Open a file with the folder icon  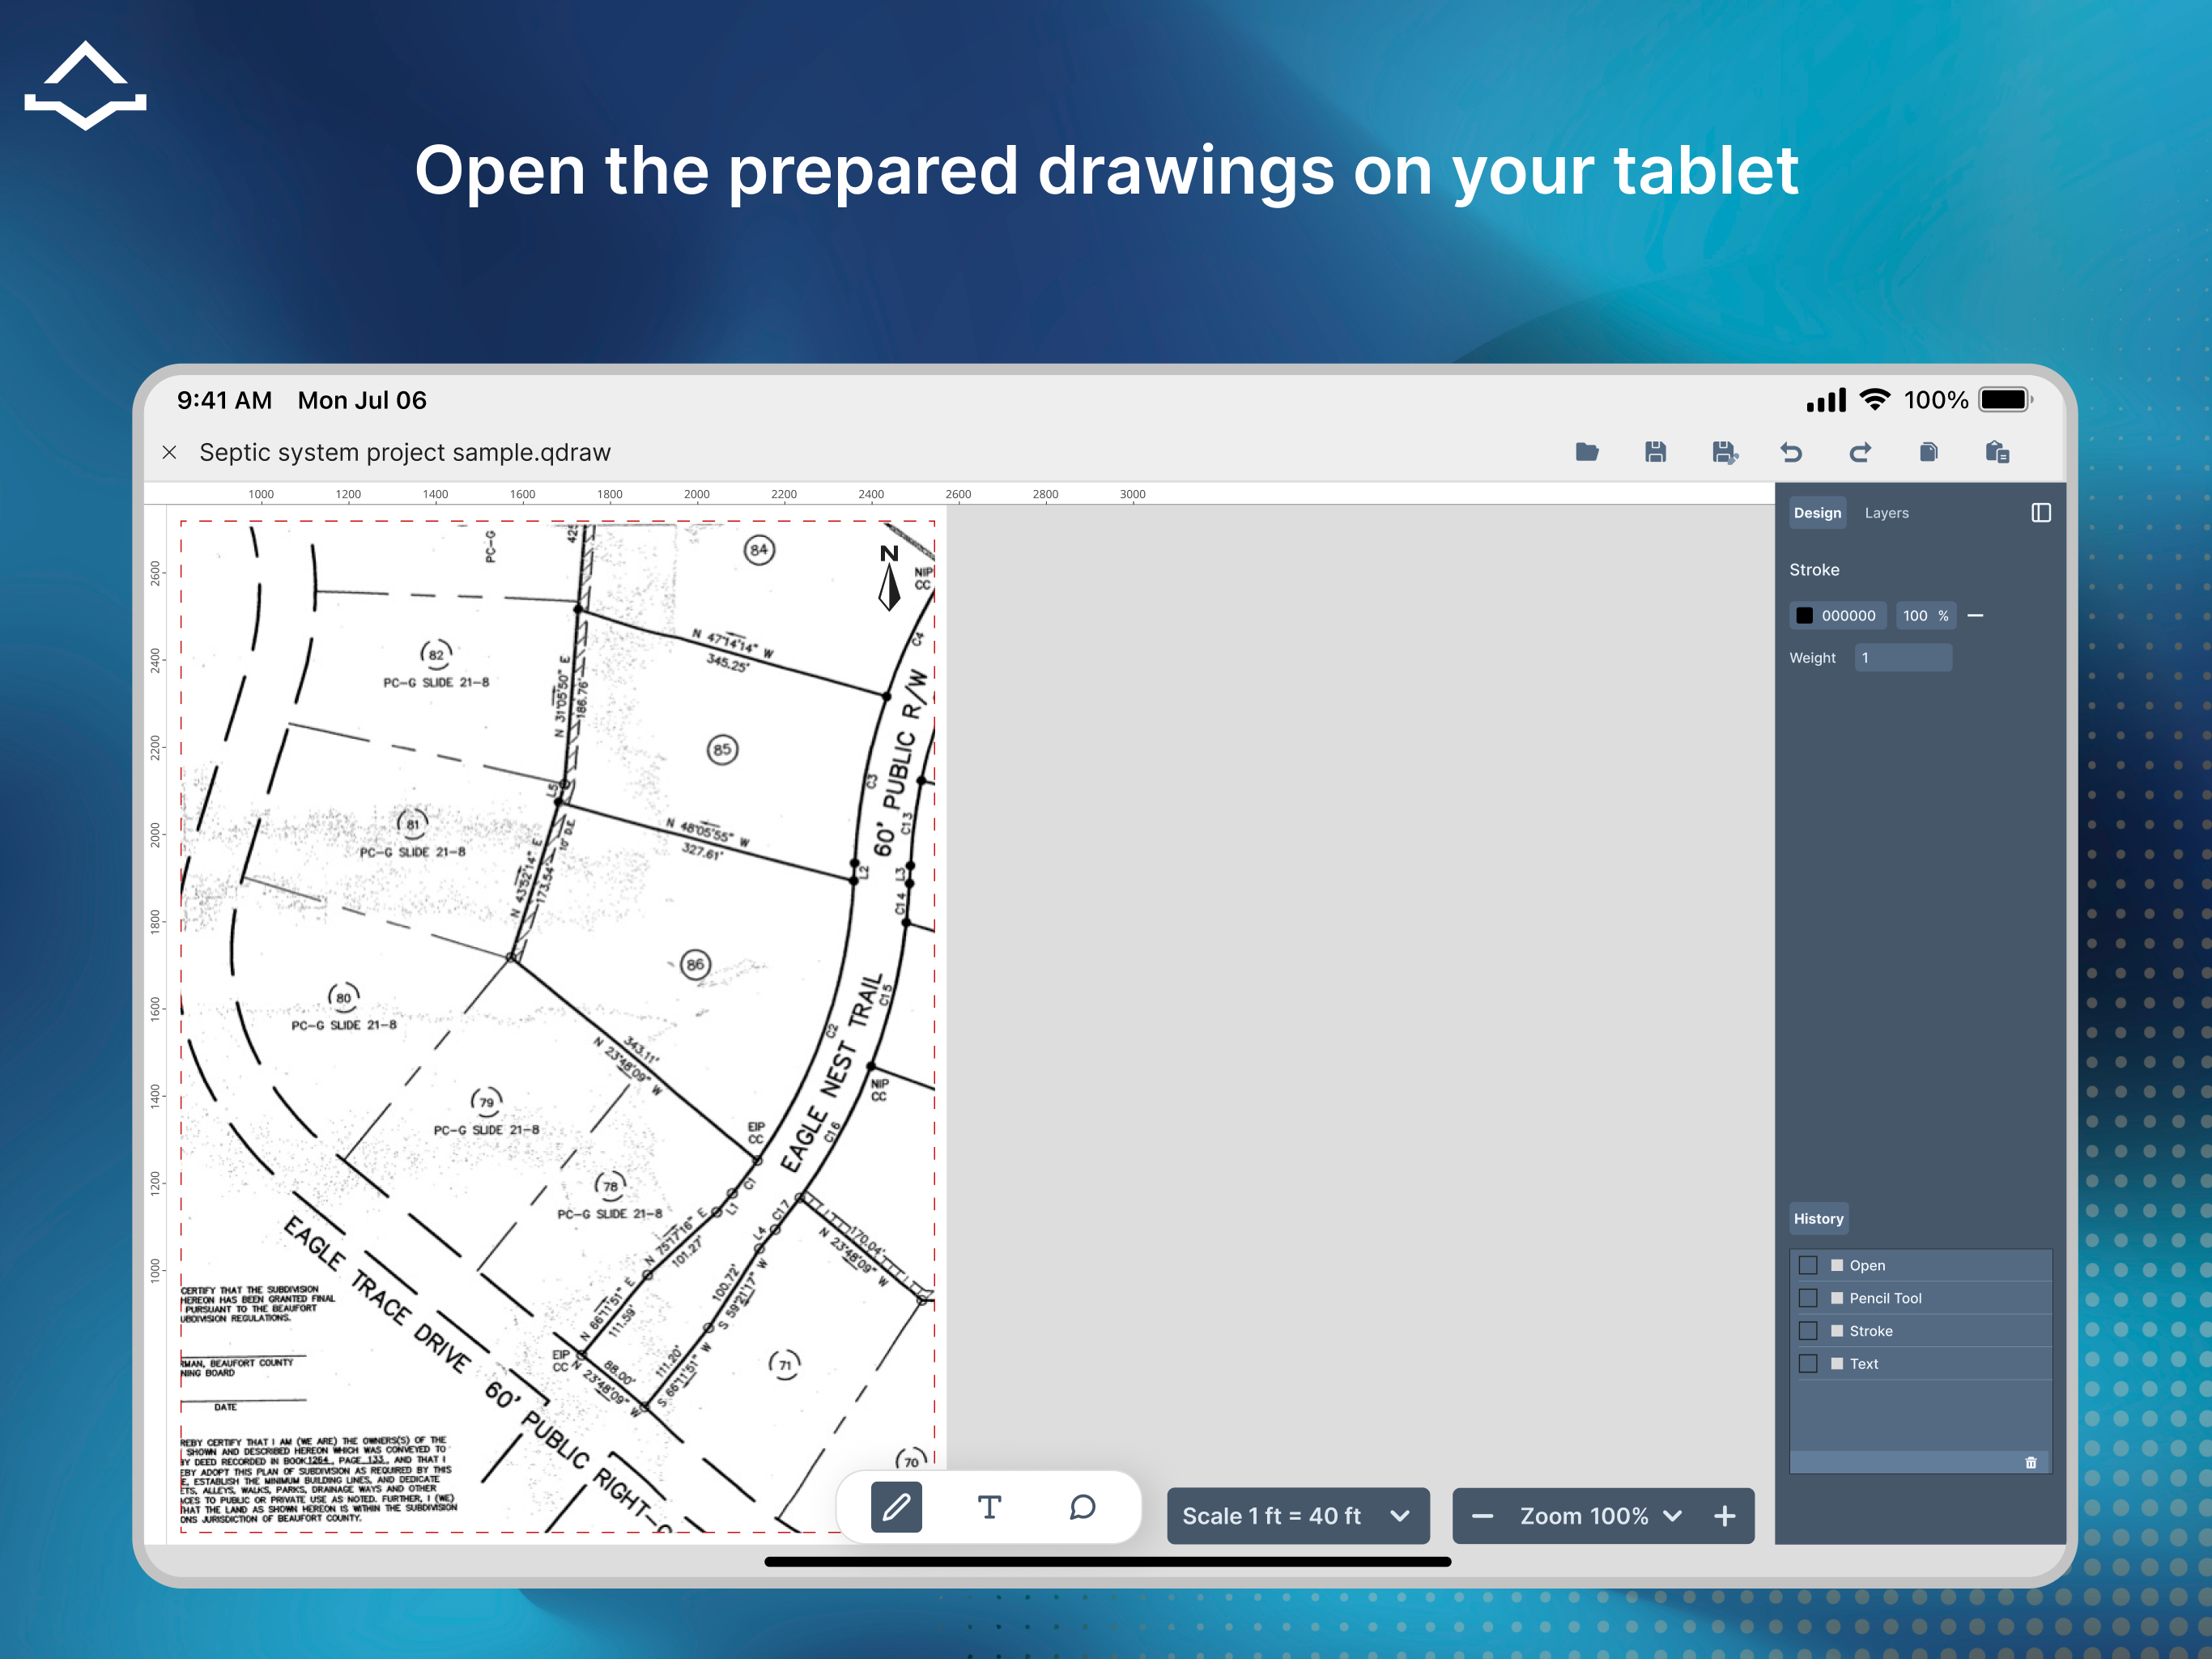click(1587, 452)
